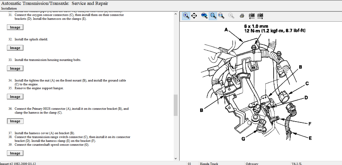Open Image for transmission housing bolts step
Image resolution: width=342 pixels, height=165 pixels.
tap(15, 68)
